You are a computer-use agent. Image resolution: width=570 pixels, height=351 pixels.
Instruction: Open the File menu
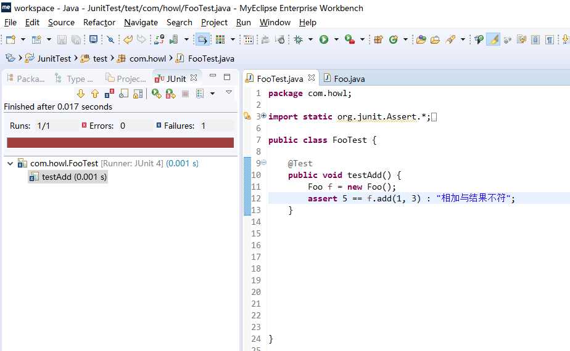pyautogui.click(x=10, y=23)
